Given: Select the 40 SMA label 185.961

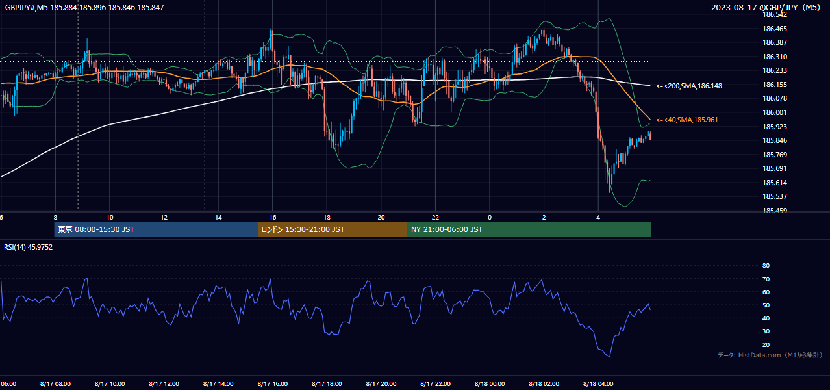Looking at the screenshot, I should [687, 120].
